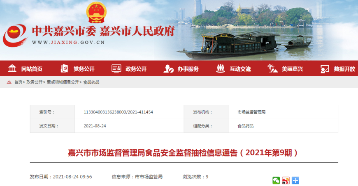The width and height of the screenshot is (358, 186).
Task: Share the article via WeChat icon
Action: 276,181
